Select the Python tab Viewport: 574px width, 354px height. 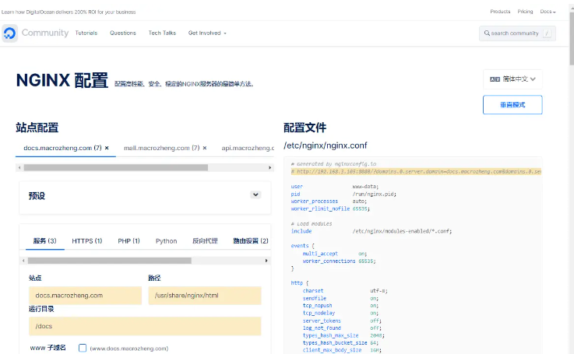pos(166,240)
